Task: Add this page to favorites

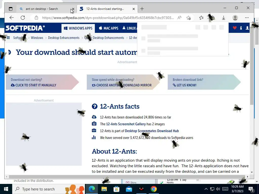Action: (x=188, y=18)
